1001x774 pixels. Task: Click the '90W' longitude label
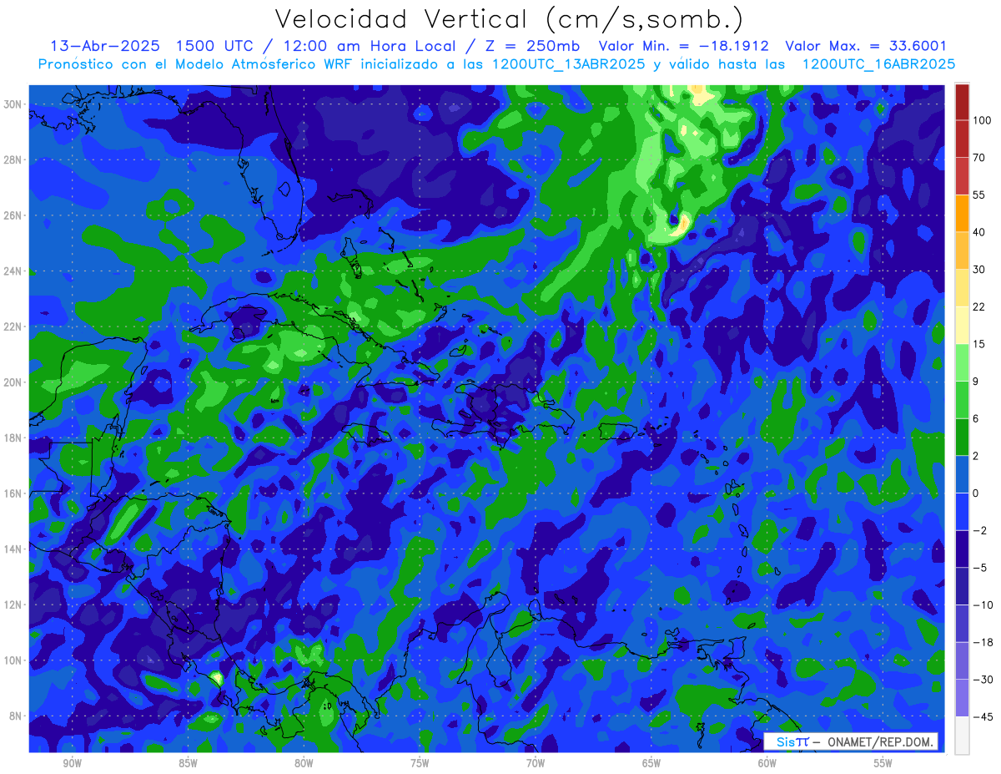click(72, 764)
